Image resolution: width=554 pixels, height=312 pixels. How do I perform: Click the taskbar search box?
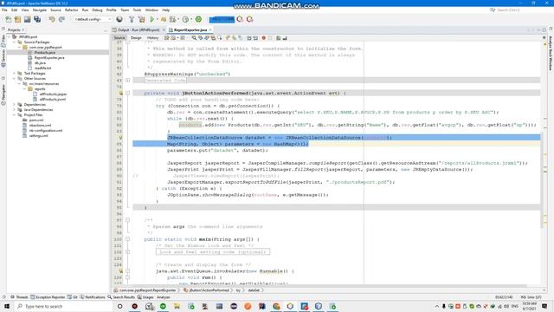coord(63,306)
